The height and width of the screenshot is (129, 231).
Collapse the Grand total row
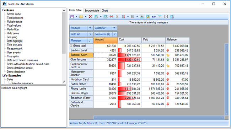(71, 46)
